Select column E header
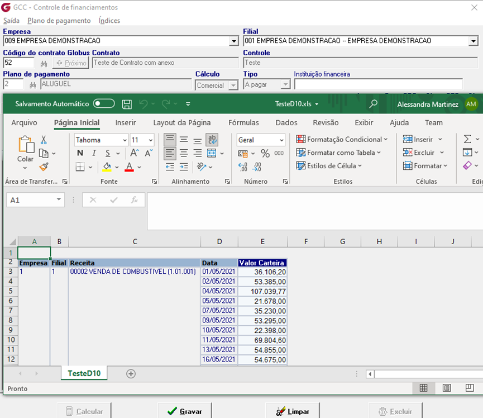The image size is (483, 418). pyautogui.click(x=262, y=241)
